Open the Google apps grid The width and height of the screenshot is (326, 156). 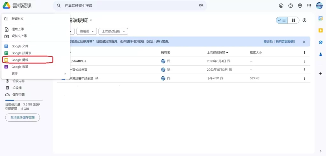(x=309, y=6)
